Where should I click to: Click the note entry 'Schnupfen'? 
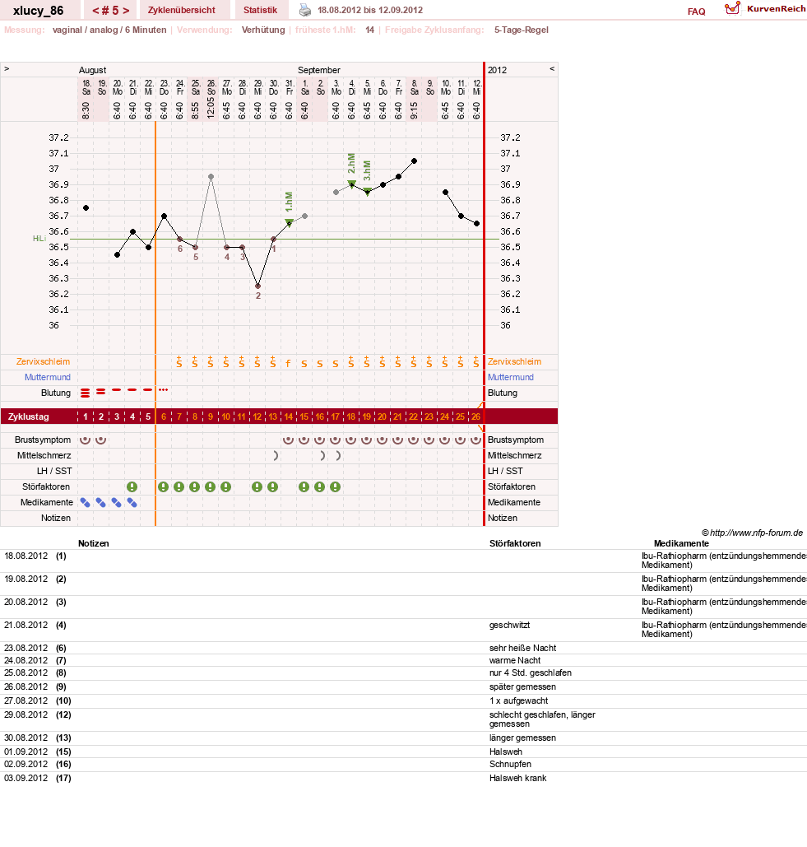tap(510, 764)
